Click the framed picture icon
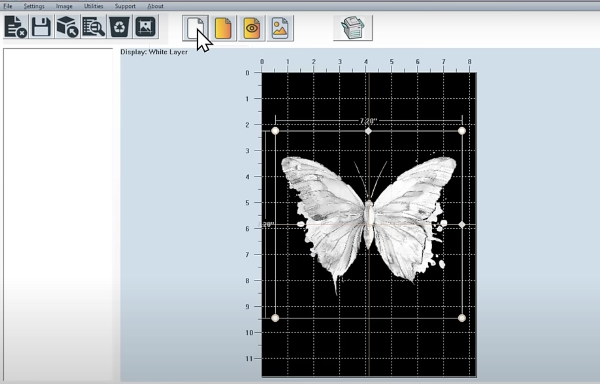The width and height of the screenshot is (600, 384). (146, 27)
